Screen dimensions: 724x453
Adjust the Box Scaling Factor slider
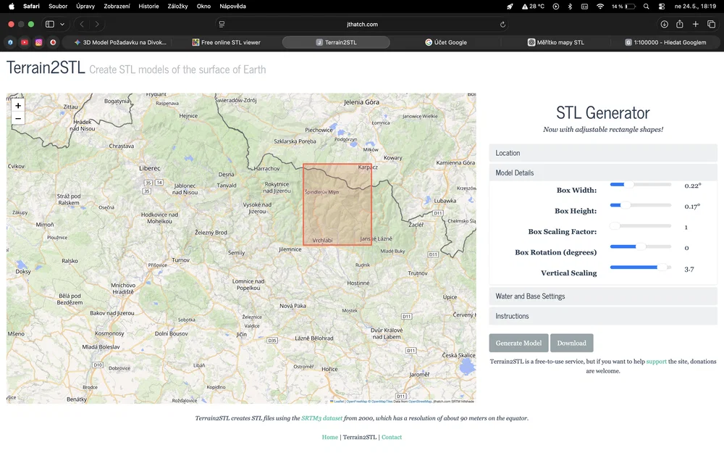tap(641, 226)
